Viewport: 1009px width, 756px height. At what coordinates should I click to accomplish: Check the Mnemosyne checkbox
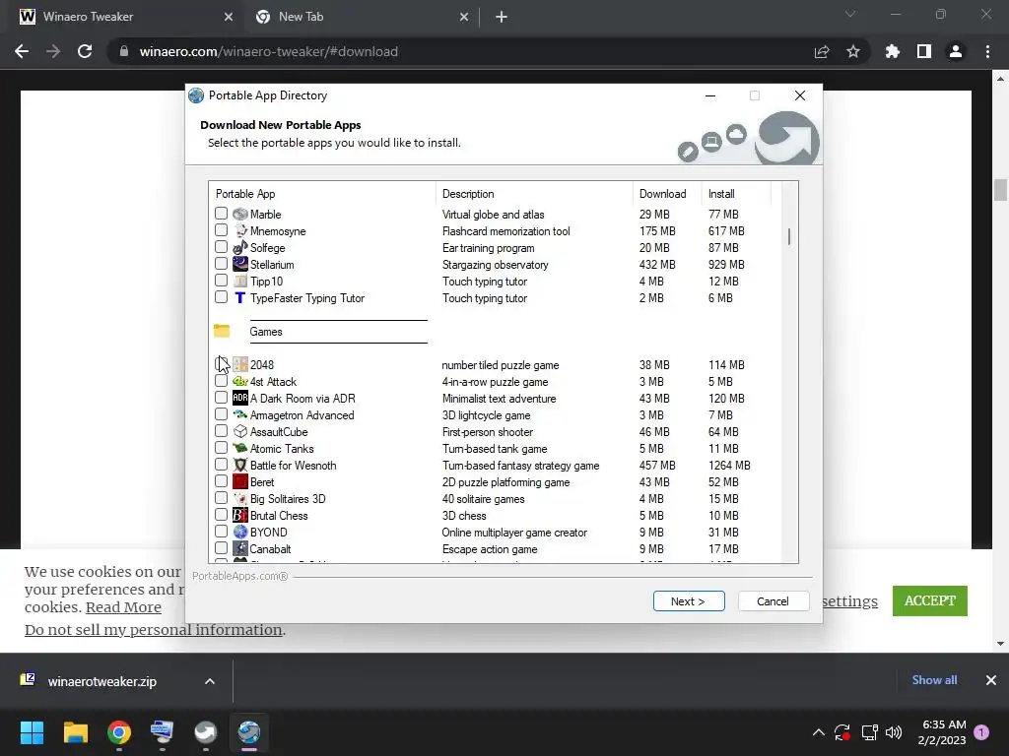coord(222,229)
